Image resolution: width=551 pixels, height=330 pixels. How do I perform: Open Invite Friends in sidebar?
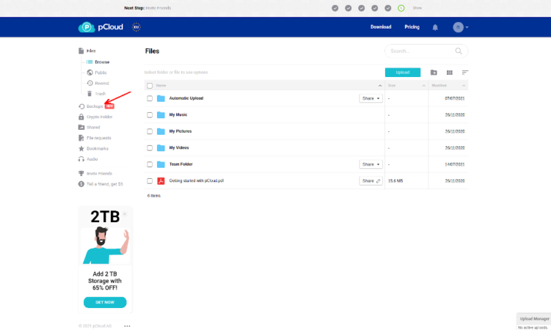tap(95, 173)
